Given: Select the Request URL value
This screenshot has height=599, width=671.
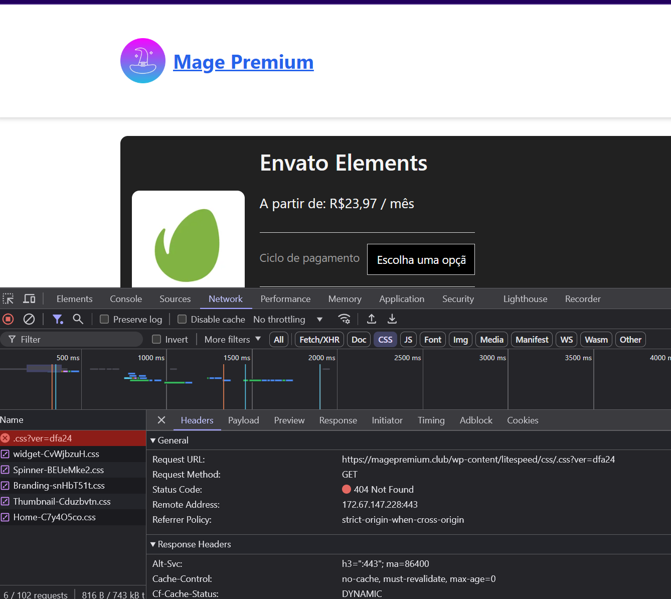Looking at the screenshot, I should pyautogui.click(x=478, y=459).
